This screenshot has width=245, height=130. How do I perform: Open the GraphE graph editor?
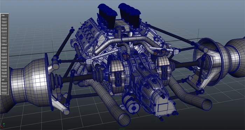(4, 61)
